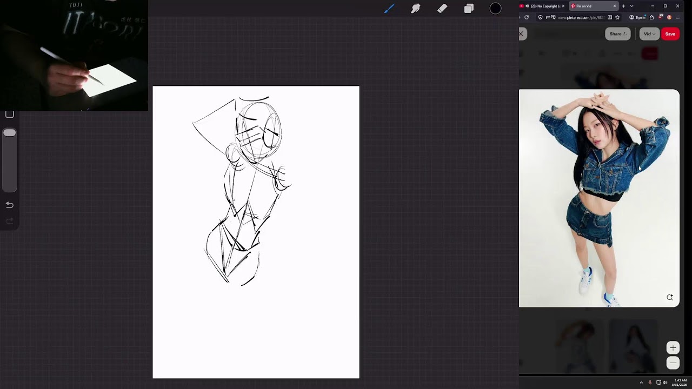Click the redo arrow in sidebar
692x389 pixels.
pos(9,221)
